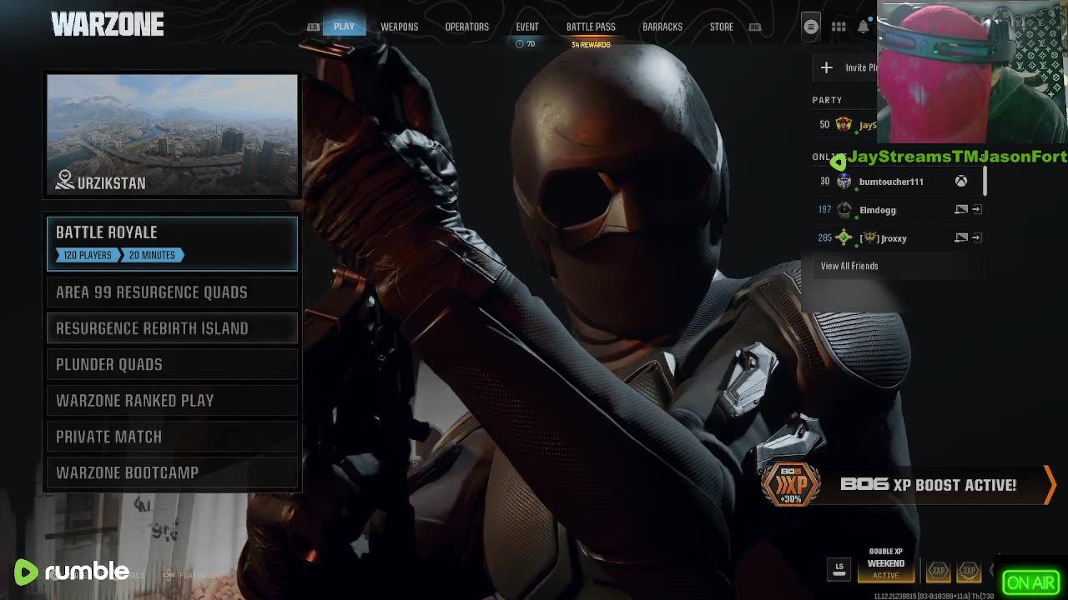The height and width of the screenshot is (600, 1068).
Task: Click the Rumble logo overlay
Action: (72, 572)
